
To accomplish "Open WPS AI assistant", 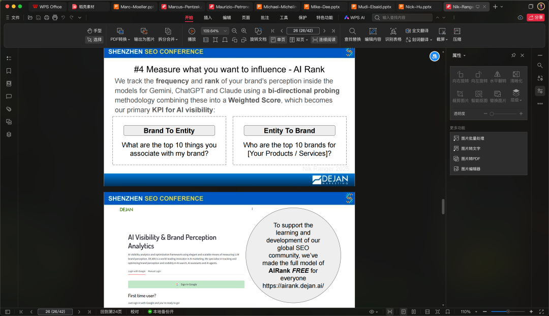I will [x=354, y=17].
